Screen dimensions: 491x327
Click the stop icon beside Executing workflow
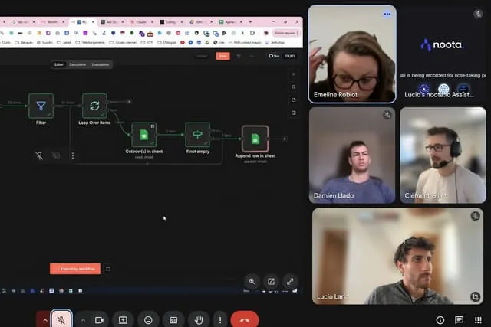[x=108, y=269]
